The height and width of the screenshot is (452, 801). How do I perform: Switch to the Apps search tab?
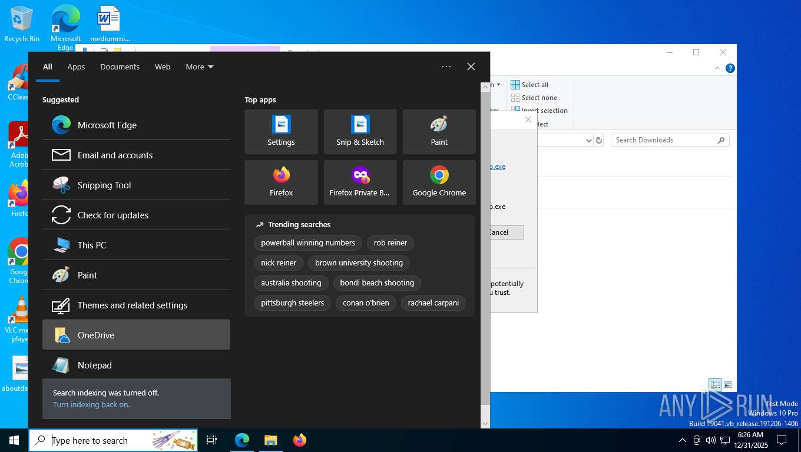tap(76, 67)
